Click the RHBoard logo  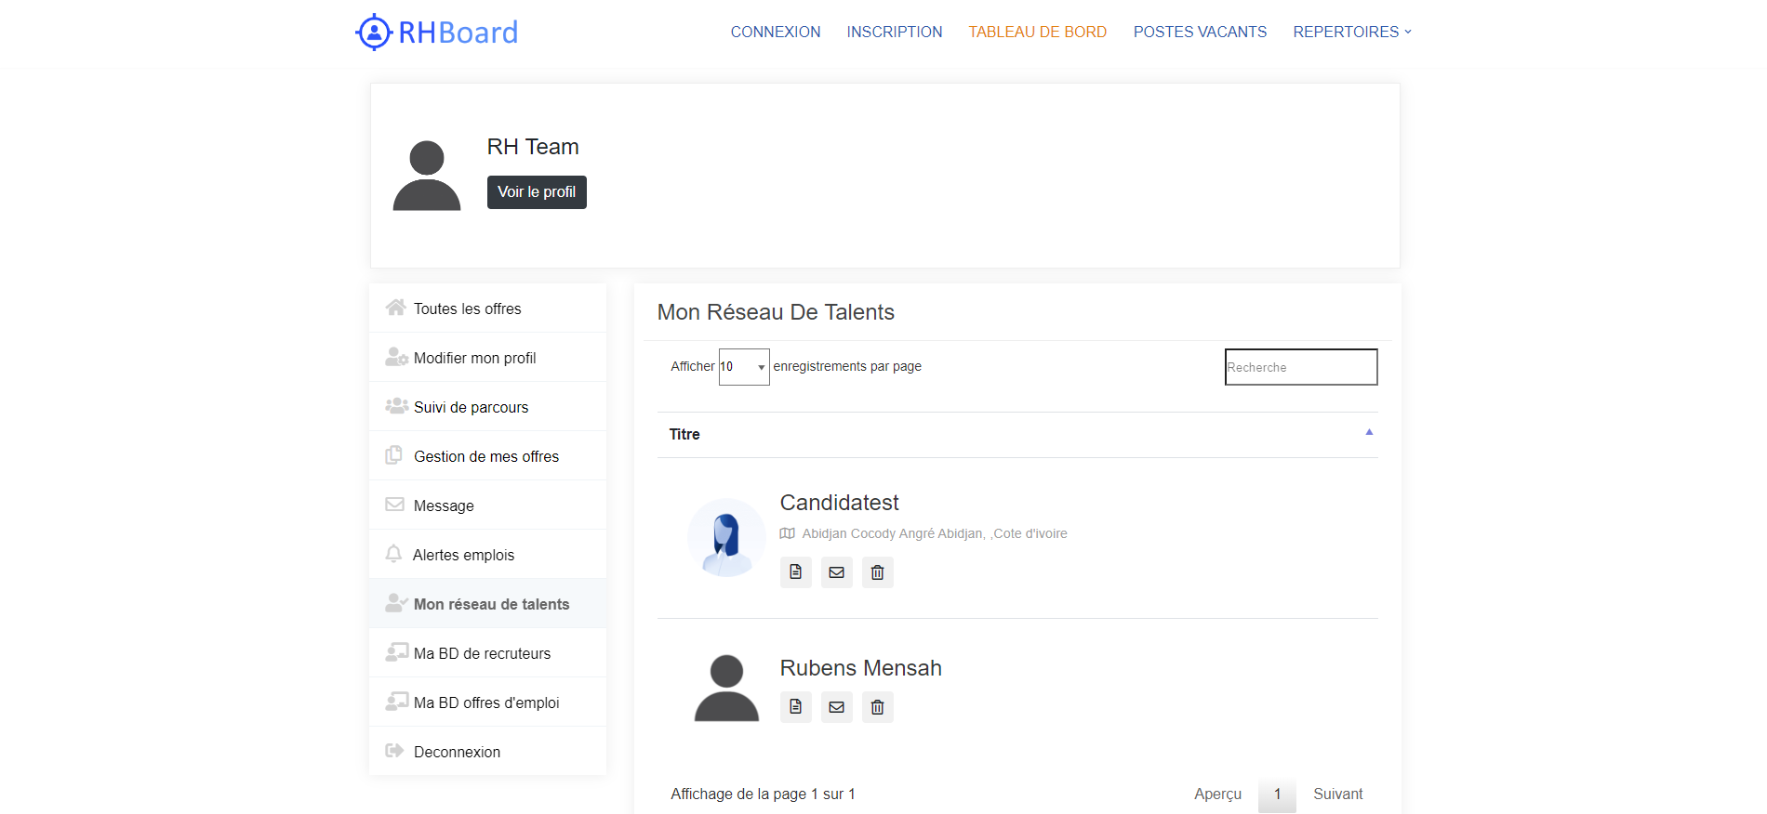coord(437,33)
